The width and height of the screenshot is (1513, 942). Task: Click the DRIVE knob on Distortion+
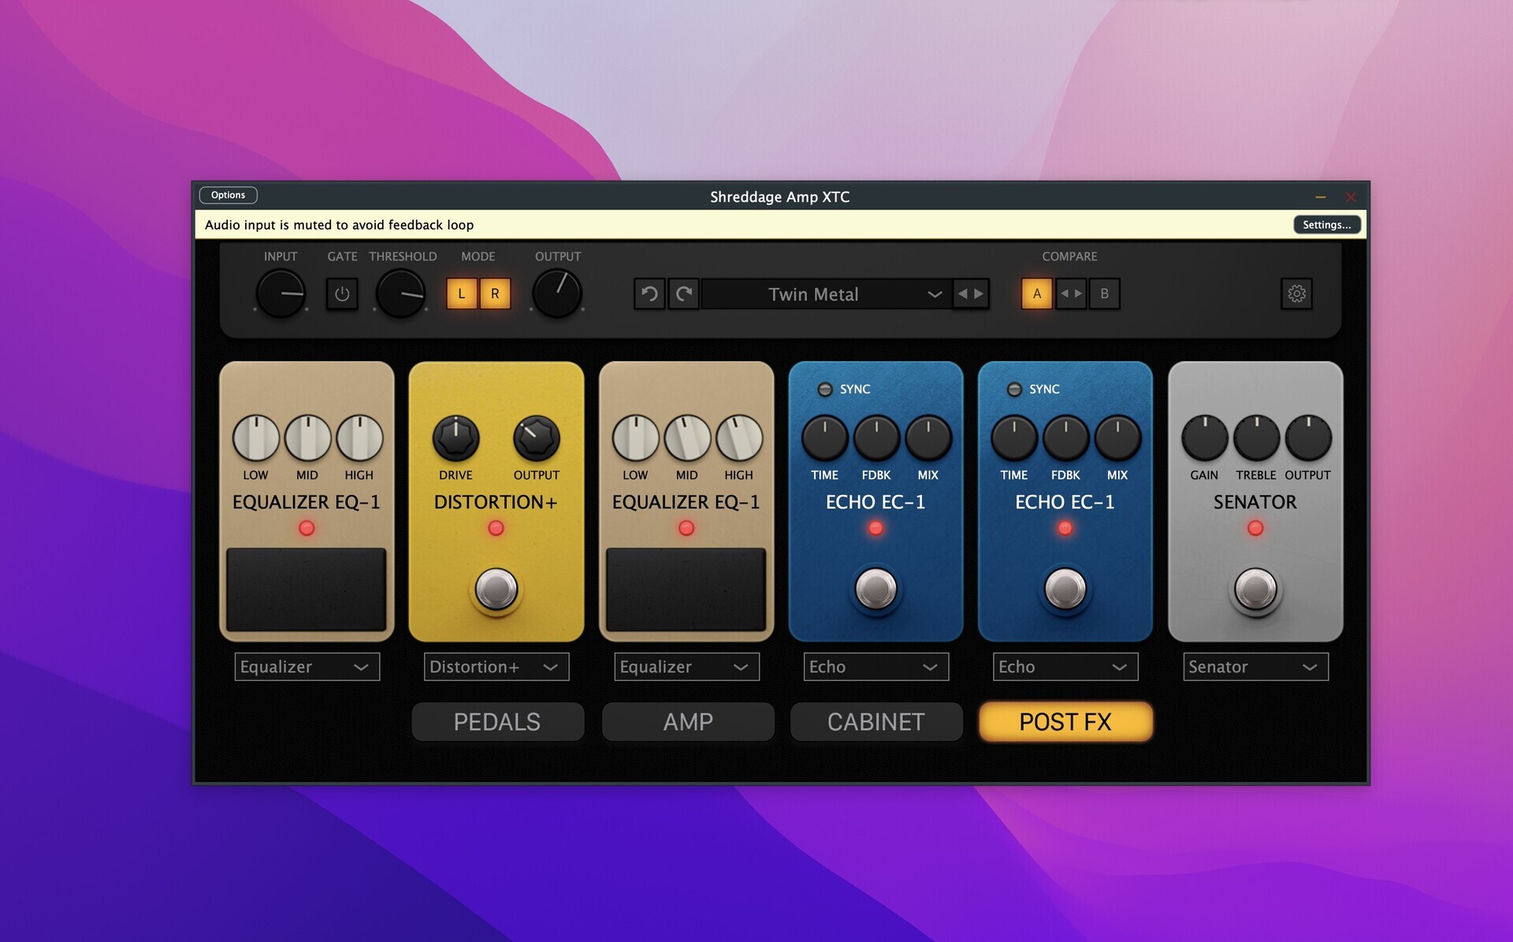(456, 438)
